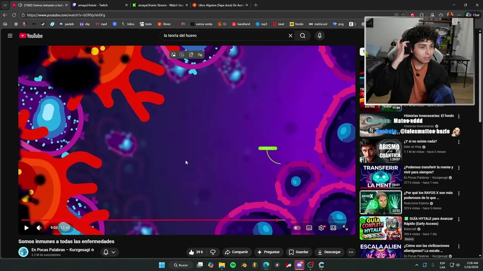Share the video via Compartir
Viewport: 483px width, 271px height.
(x=236, y=252)
